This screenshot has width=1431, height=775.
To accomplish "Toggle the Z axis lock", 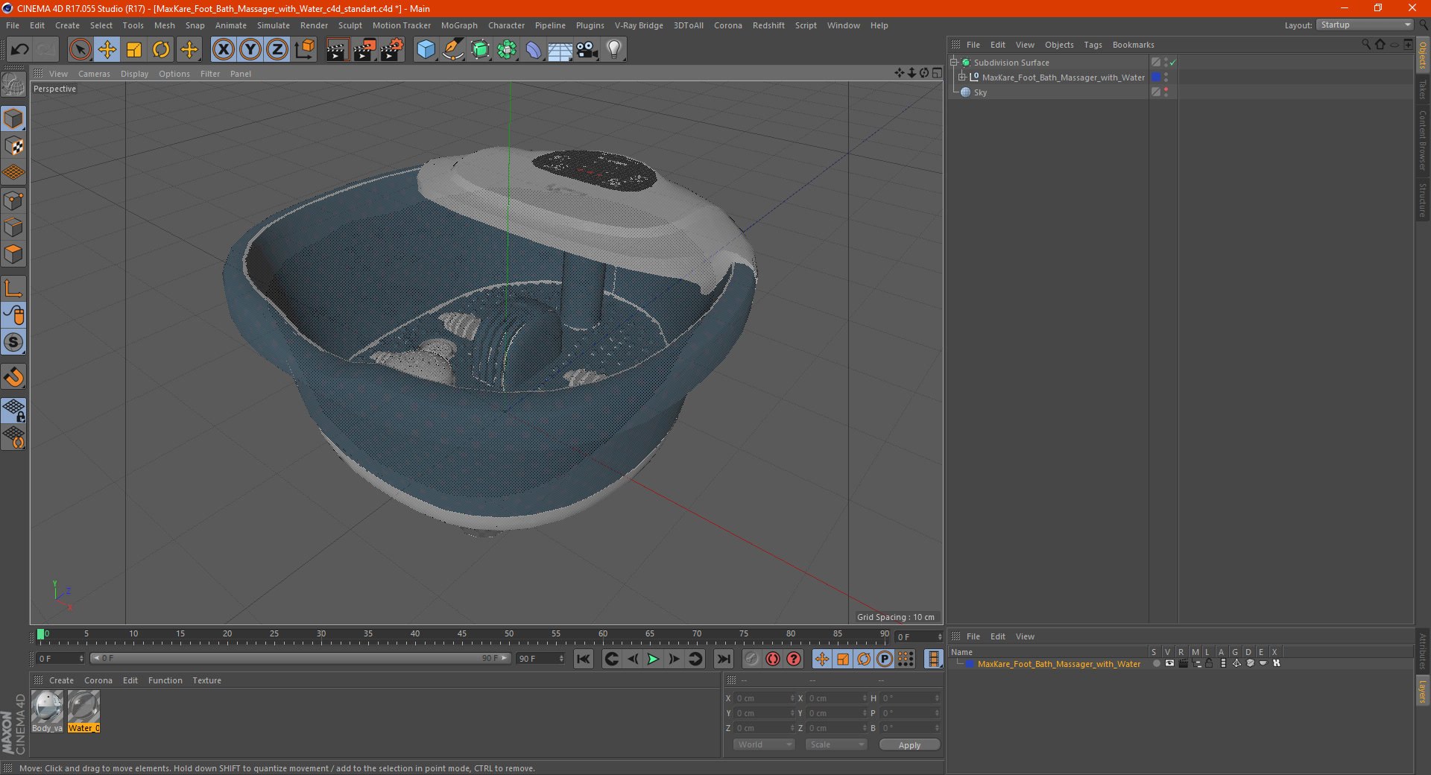I will coord(277,50).
